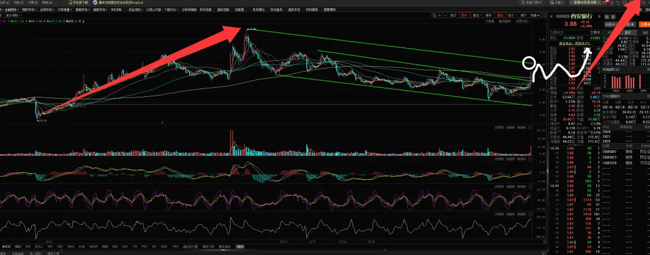Click stock code 600928

pyautogui.click(x=563, y=17)
